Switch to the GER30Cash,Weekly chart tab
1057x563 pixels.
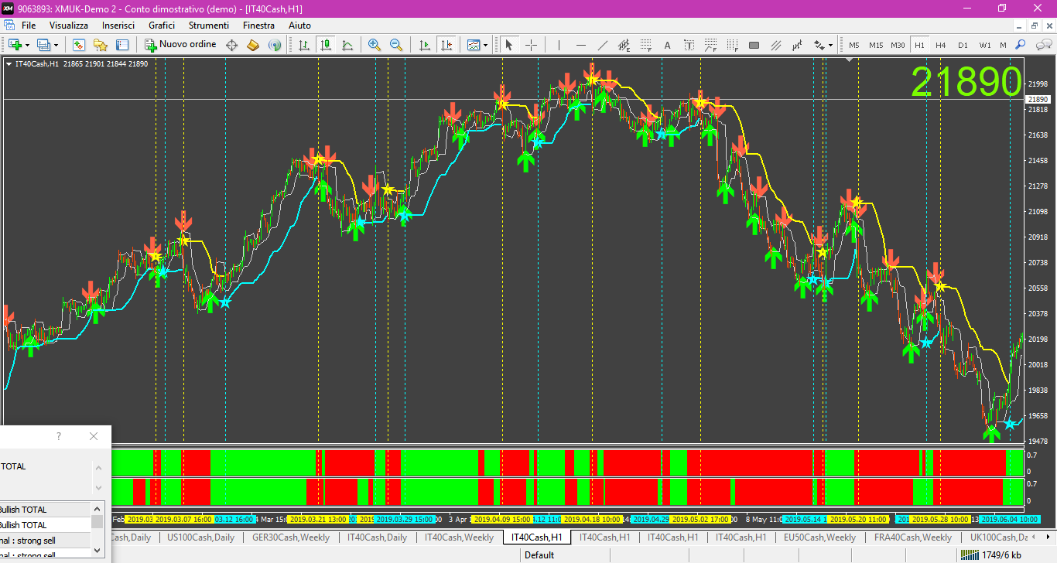click(x=290, y=537)
